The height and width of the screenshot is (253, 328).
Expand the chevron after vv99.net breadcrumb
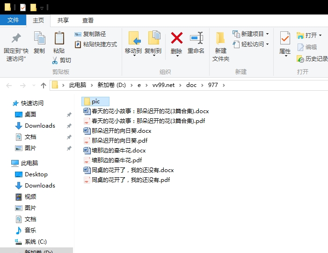(180, 85)
